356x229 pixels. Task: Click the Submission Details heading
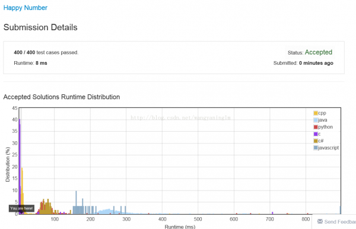[40, 27]
